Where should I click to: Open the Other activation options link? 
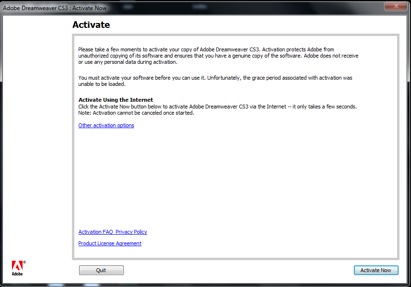tap(106, 125)
